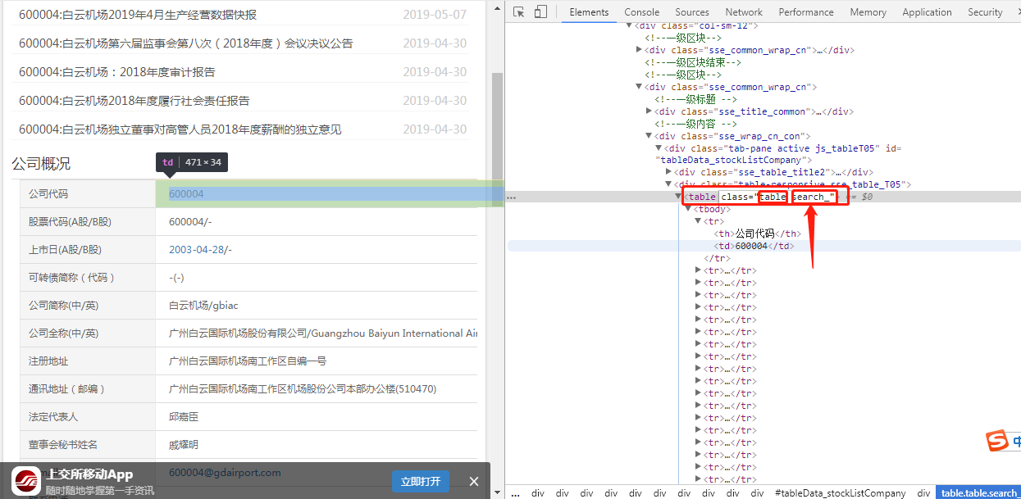Open the 第六届监事会第八次会议决议公告 announcement
This screenshot has height=499, width=1021.
coord(186,43)
